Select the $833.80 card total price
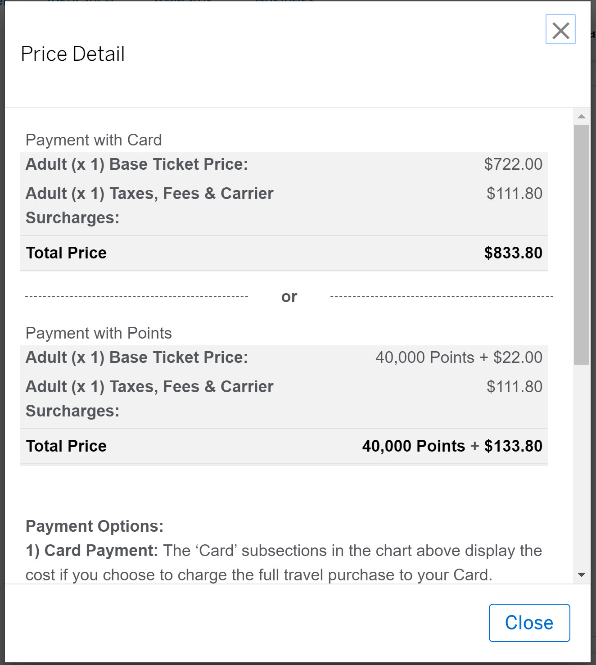This screenshot has height=665, width=596. point(513,253)
